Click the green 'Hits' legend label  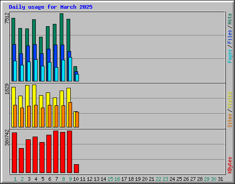pos(229,19)
